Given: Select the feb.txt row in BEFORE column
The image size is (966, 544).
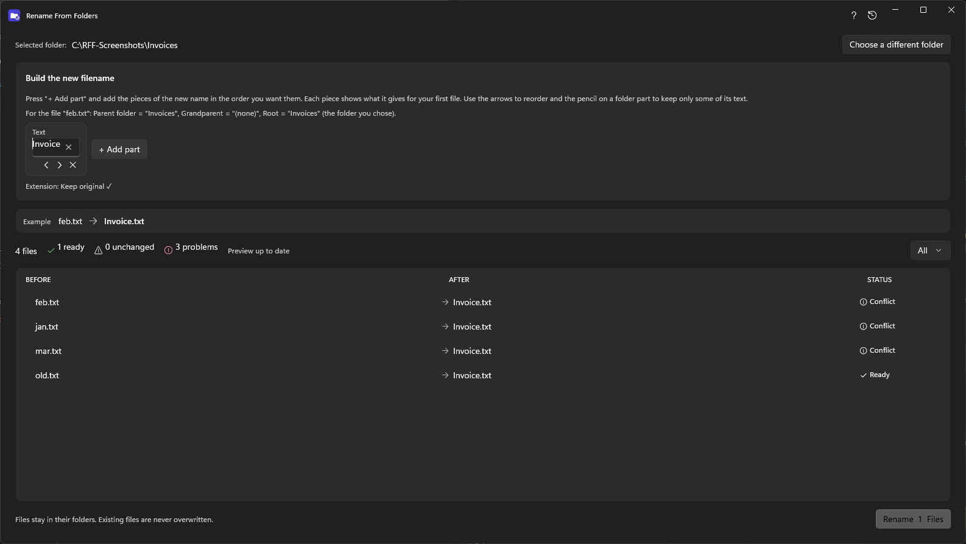Looking at the screenshot, I should pyautogui.click(x=47, y=302).
